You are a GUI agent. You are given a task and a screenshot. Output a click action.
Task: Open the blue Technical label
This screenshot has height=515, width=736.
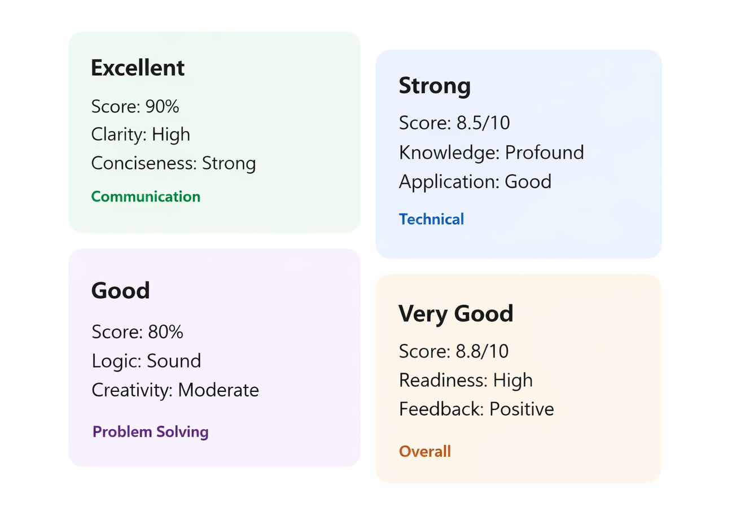431,219
